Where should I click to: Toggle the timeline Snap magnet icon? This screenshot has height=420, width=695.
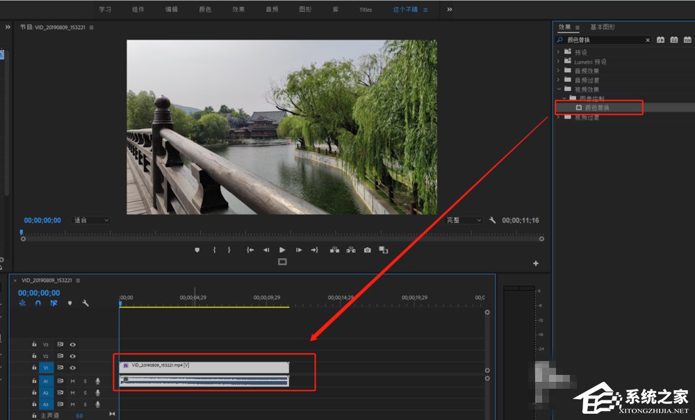click(x=38, y=303)
